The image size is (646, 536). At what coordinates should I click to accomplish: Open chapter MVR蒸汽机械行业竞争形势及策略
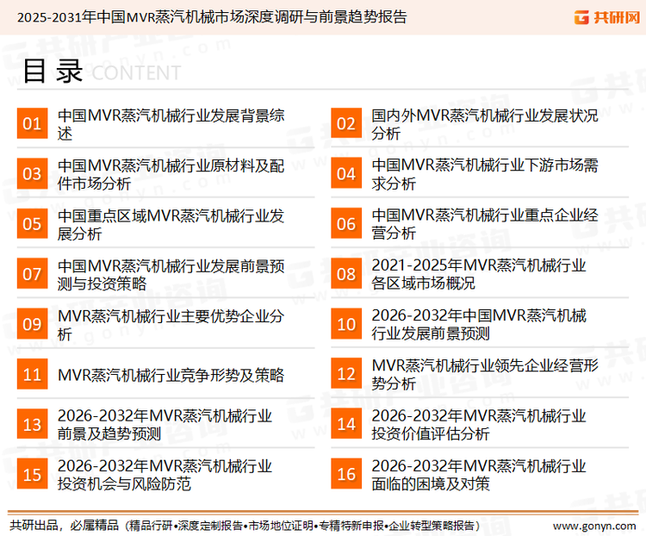point(171,375)
